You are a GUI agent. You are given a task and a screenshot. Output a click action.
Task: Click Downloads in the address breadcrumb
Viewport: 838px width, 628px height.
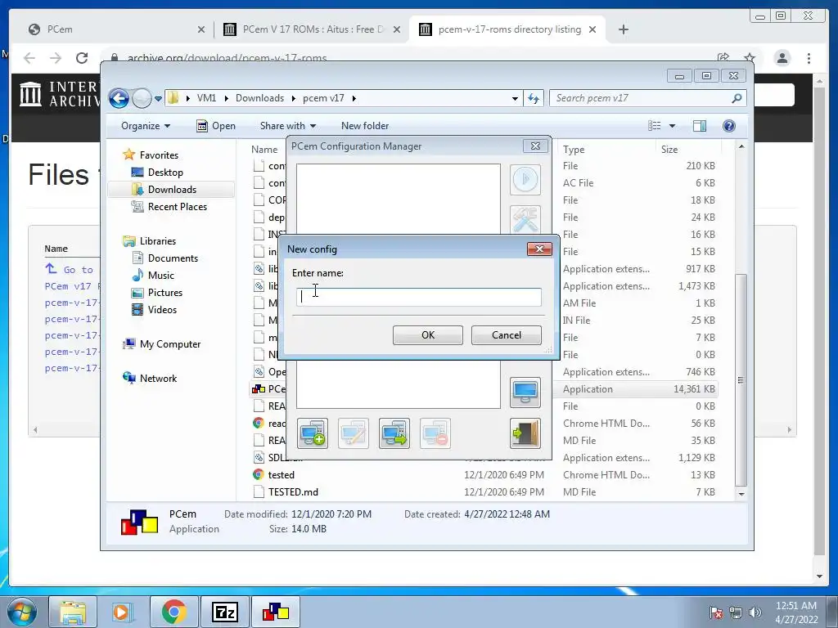point(259,98)
